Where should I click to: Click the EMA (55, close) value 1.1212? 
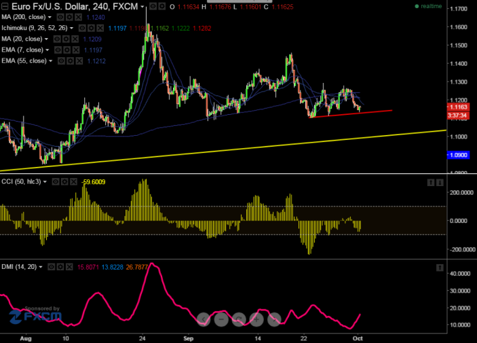pyautogui.click(x=96, y=61)
